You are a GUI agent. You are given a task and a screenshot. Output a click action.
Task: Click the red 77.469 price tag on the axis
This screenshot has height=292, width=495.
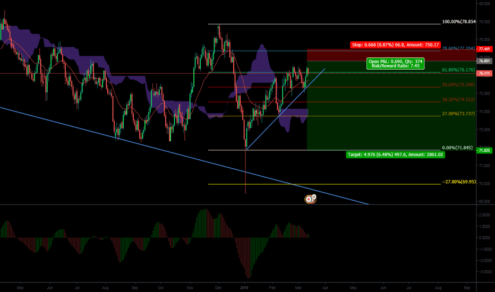tap(484, 49)
